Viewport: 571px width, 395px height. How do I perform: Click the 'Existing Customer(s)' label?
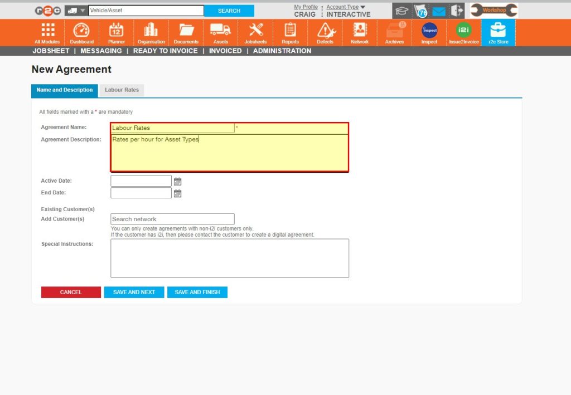pos(67,209)
